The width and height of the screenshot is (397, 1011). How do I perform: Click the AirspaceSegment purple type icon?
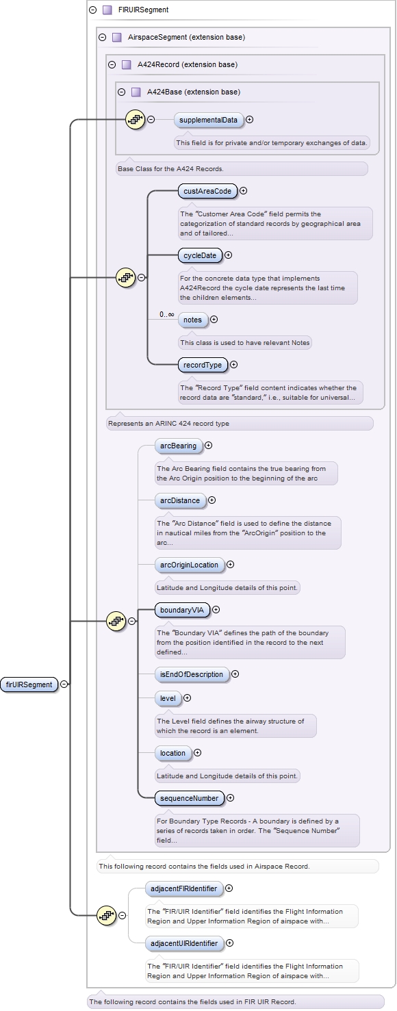tap(116, 38)
